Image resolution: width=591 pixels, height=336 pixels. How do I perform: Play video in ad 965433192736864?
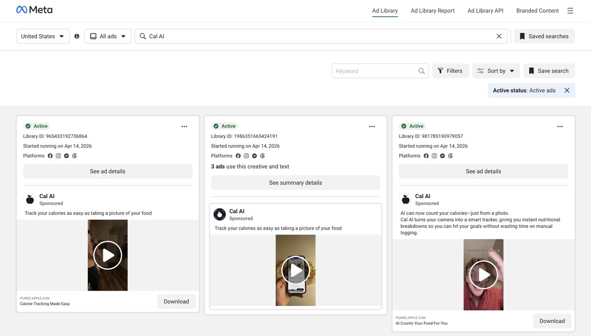pyautogui.click(x=107, y=255)
